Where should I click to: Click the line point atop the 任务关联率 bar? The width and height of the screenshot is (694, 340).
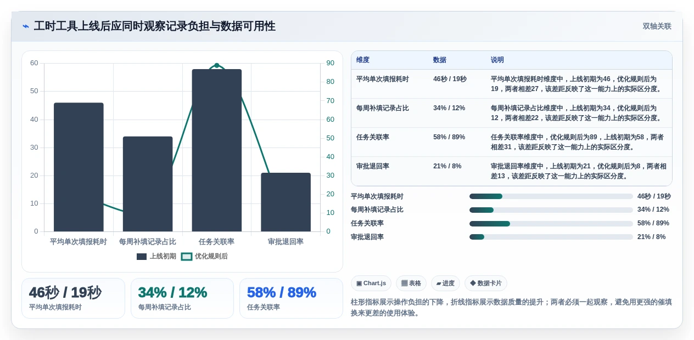click(x=217, y=65)
